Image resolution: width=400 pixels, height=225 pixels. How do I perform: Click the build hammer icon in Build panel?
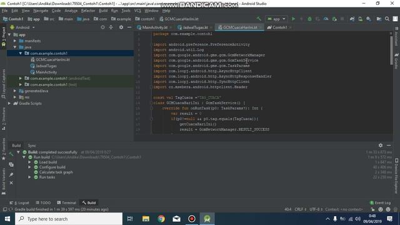coord(11,154)
